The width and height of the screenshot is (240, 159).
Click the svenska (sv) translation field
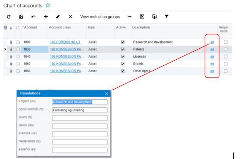[80, 134]
